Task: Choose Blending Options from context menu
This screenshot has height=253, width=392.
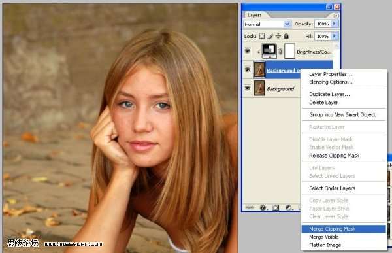Action: pyautogui.click(x=331, y=82)
